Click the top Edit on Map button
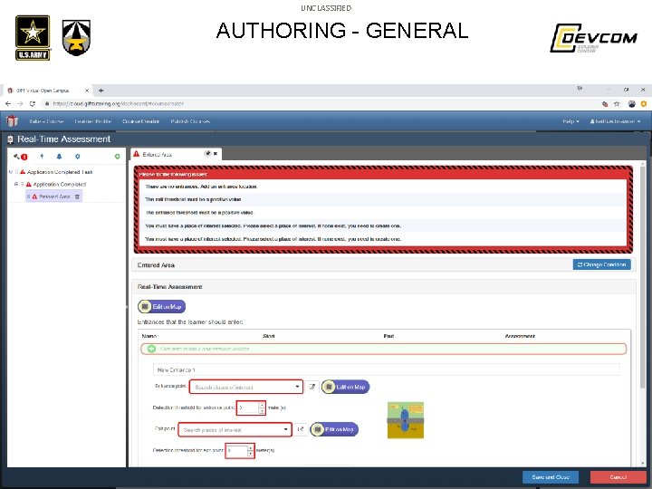Viewport: 652px width, 489px height. coord(162,306)
